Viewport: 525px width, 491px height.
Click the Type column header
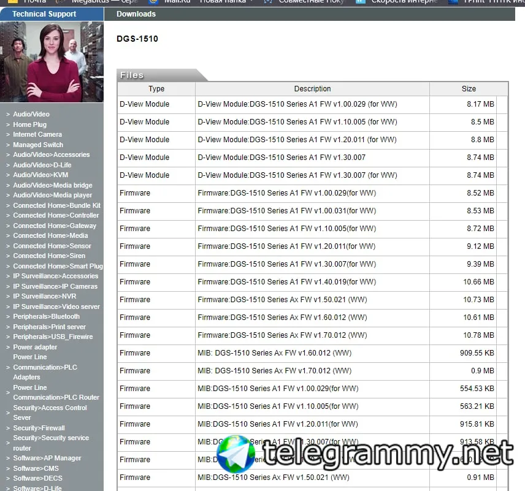[x=156, y=89]
